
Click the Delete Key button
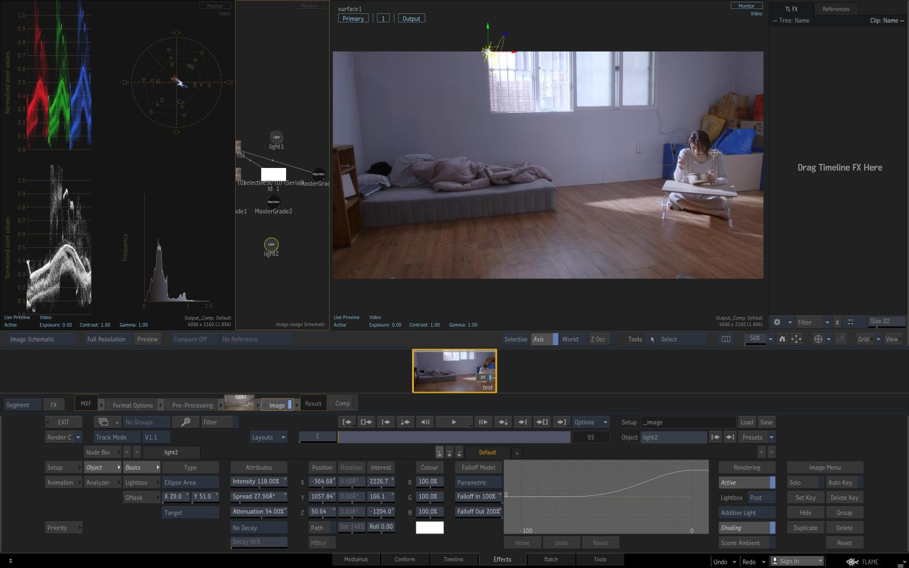844,498
